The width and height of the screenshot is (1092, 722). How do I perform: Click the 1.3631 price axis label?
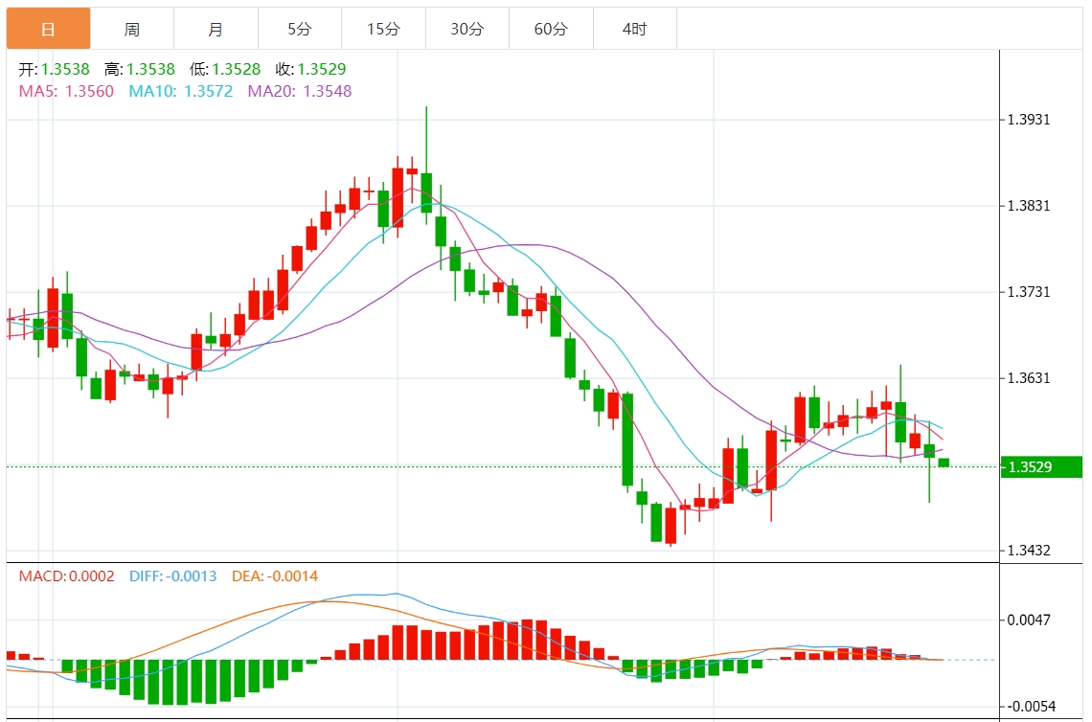click(x=1029, y=378)
